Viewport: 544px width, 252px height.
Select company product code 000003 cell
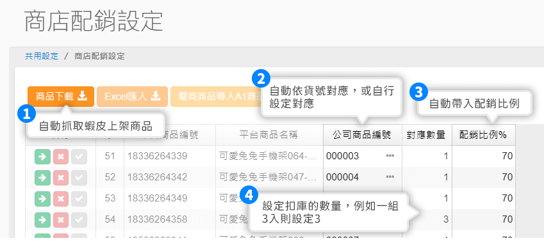click(x=363, y=156)
